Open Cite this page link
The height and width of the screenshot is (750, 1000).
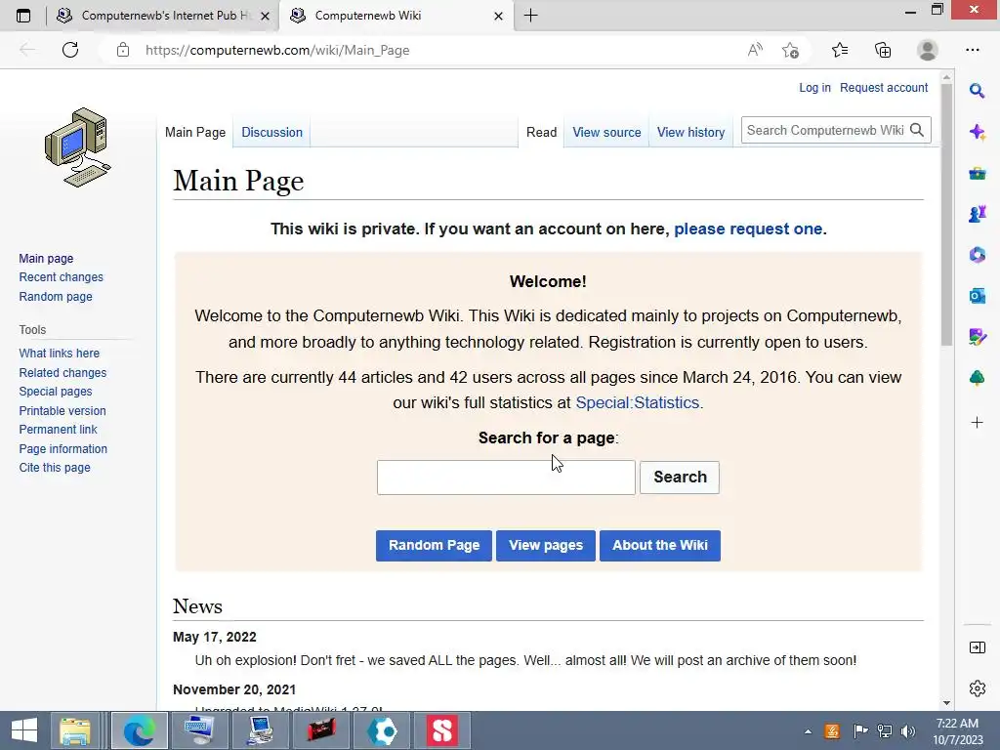coord(55,468)
